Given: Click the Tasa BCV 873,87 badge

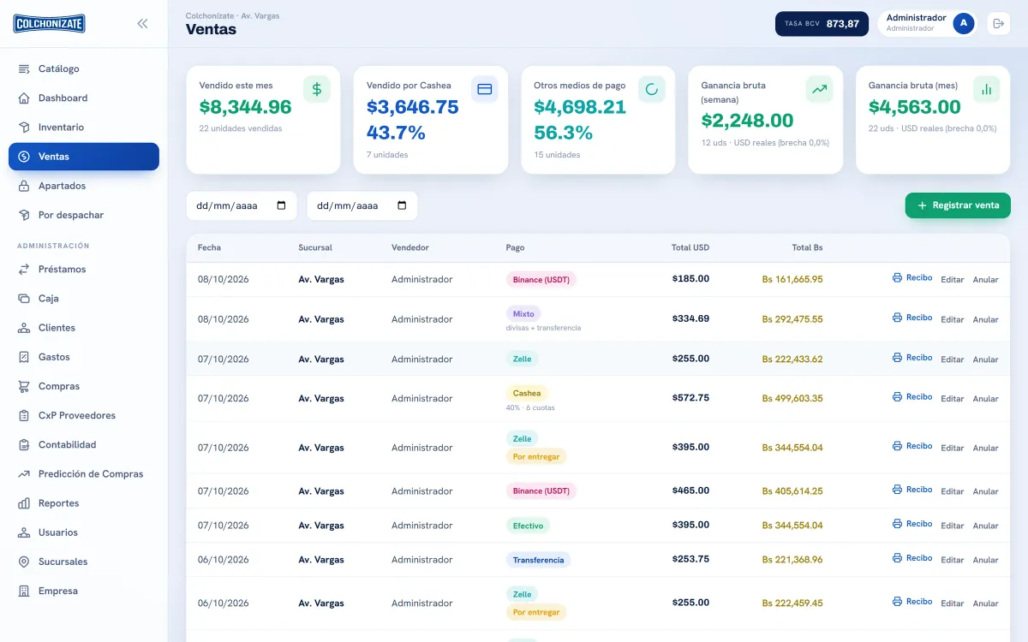Looking at the screenshot, I should coord(822,24).
